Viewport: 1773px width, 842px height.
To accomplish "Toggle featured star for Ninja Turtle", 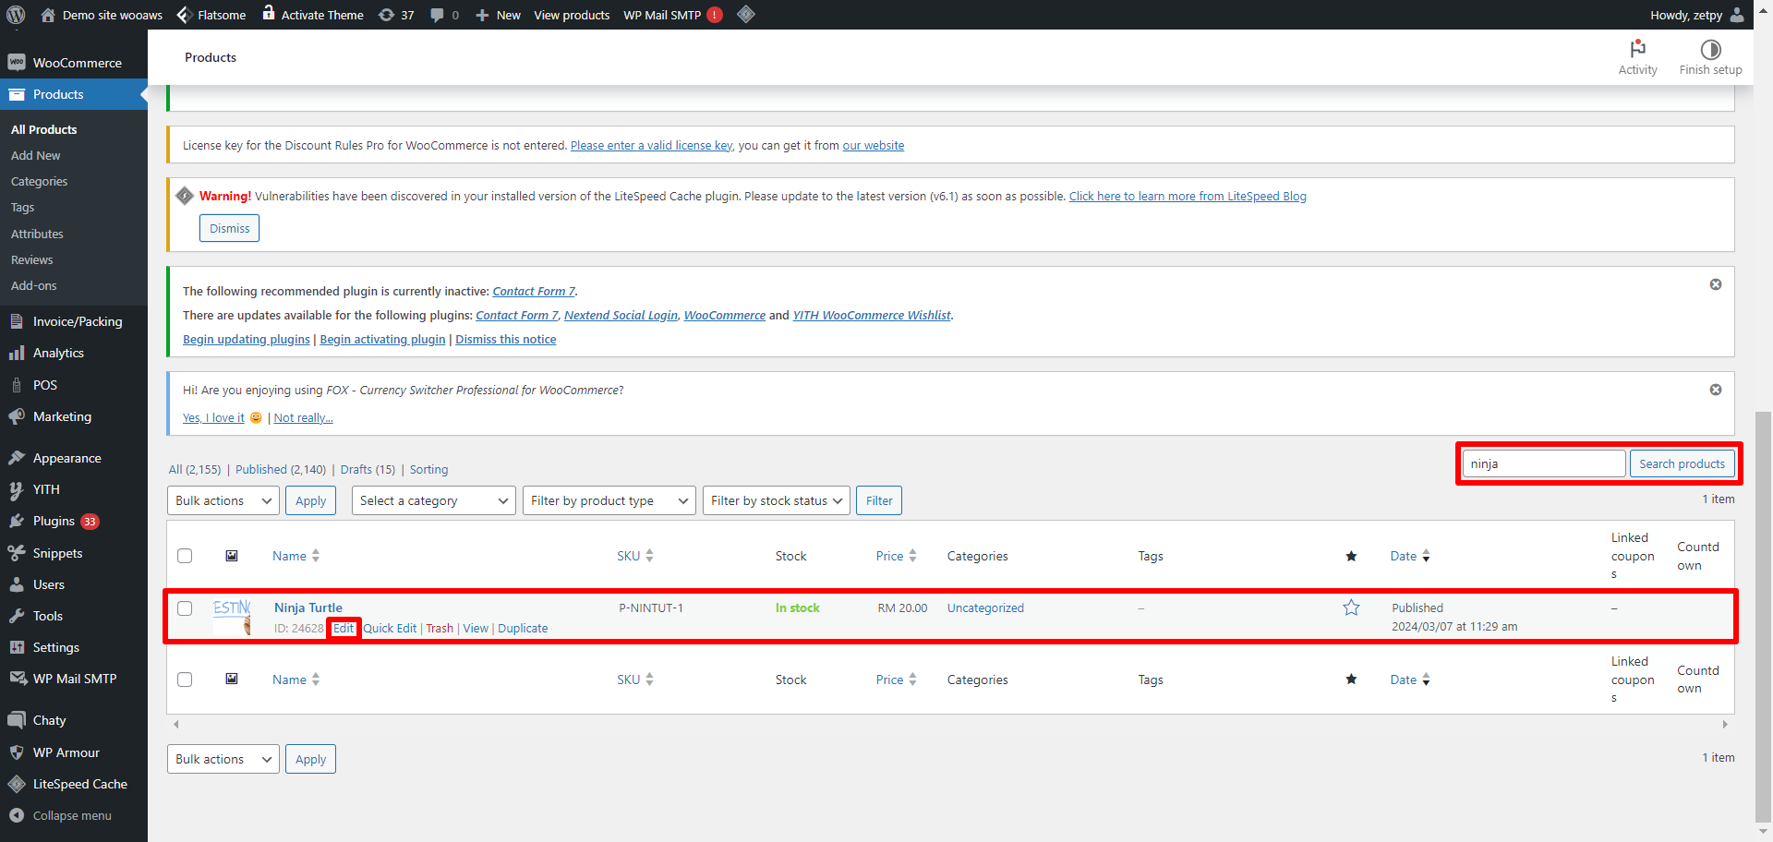I will (1351, 607).
